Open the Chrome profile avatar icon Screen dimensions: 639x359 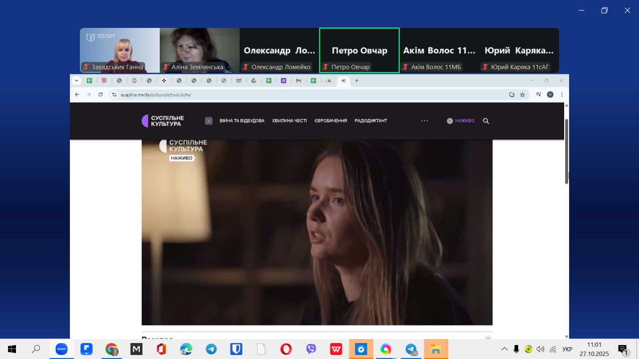[550, 94]
